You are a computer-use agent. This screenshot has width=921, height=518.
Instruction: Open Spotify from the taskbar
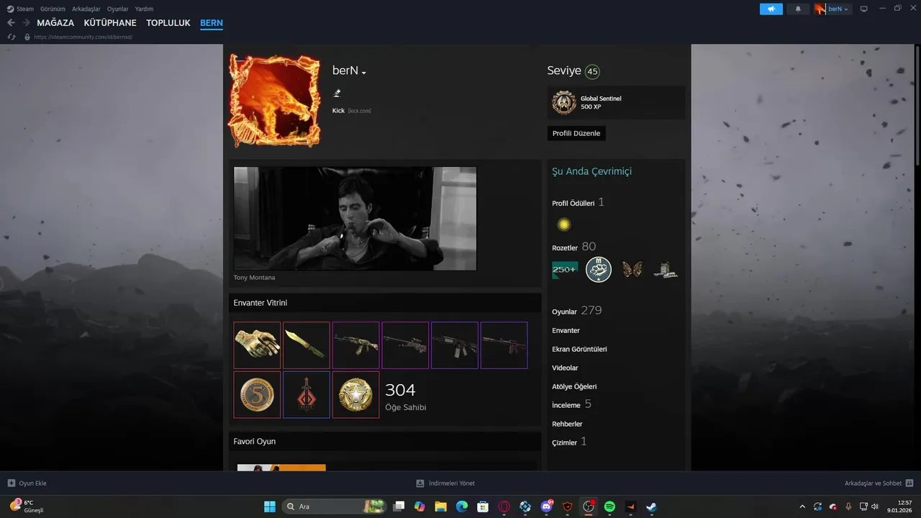pyautogui.click(x=609, y=506)
